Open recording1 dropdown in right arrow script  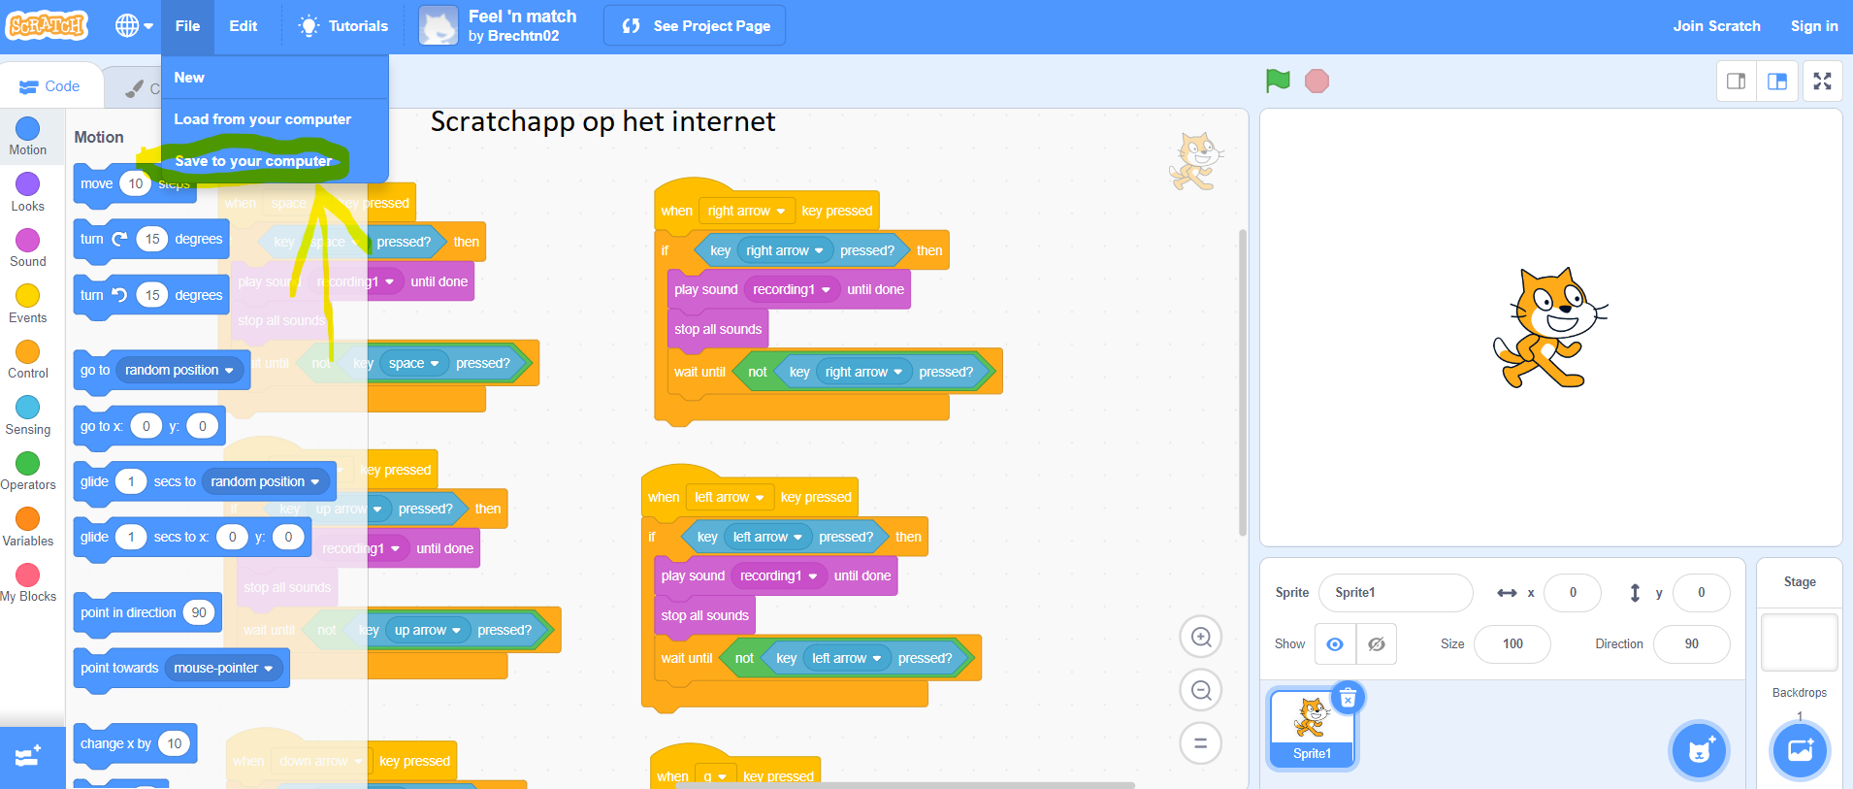click(x=792, y=289)
